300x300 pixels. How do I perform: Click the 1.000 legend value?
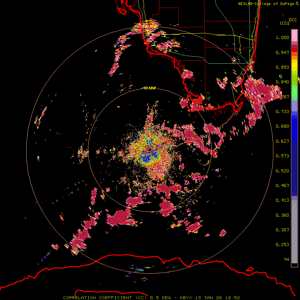(x=282, y=37)
